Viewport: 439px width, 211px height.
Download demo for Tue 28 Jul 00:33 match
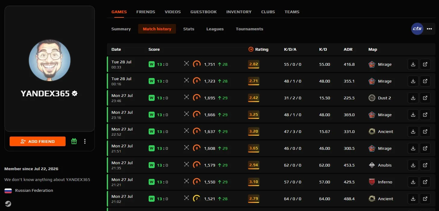413,64
